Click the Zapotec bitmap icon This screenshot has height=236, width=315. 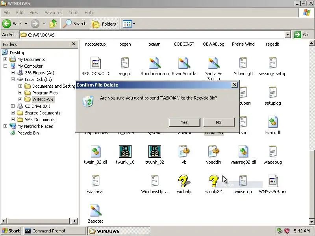click(95, 210)
